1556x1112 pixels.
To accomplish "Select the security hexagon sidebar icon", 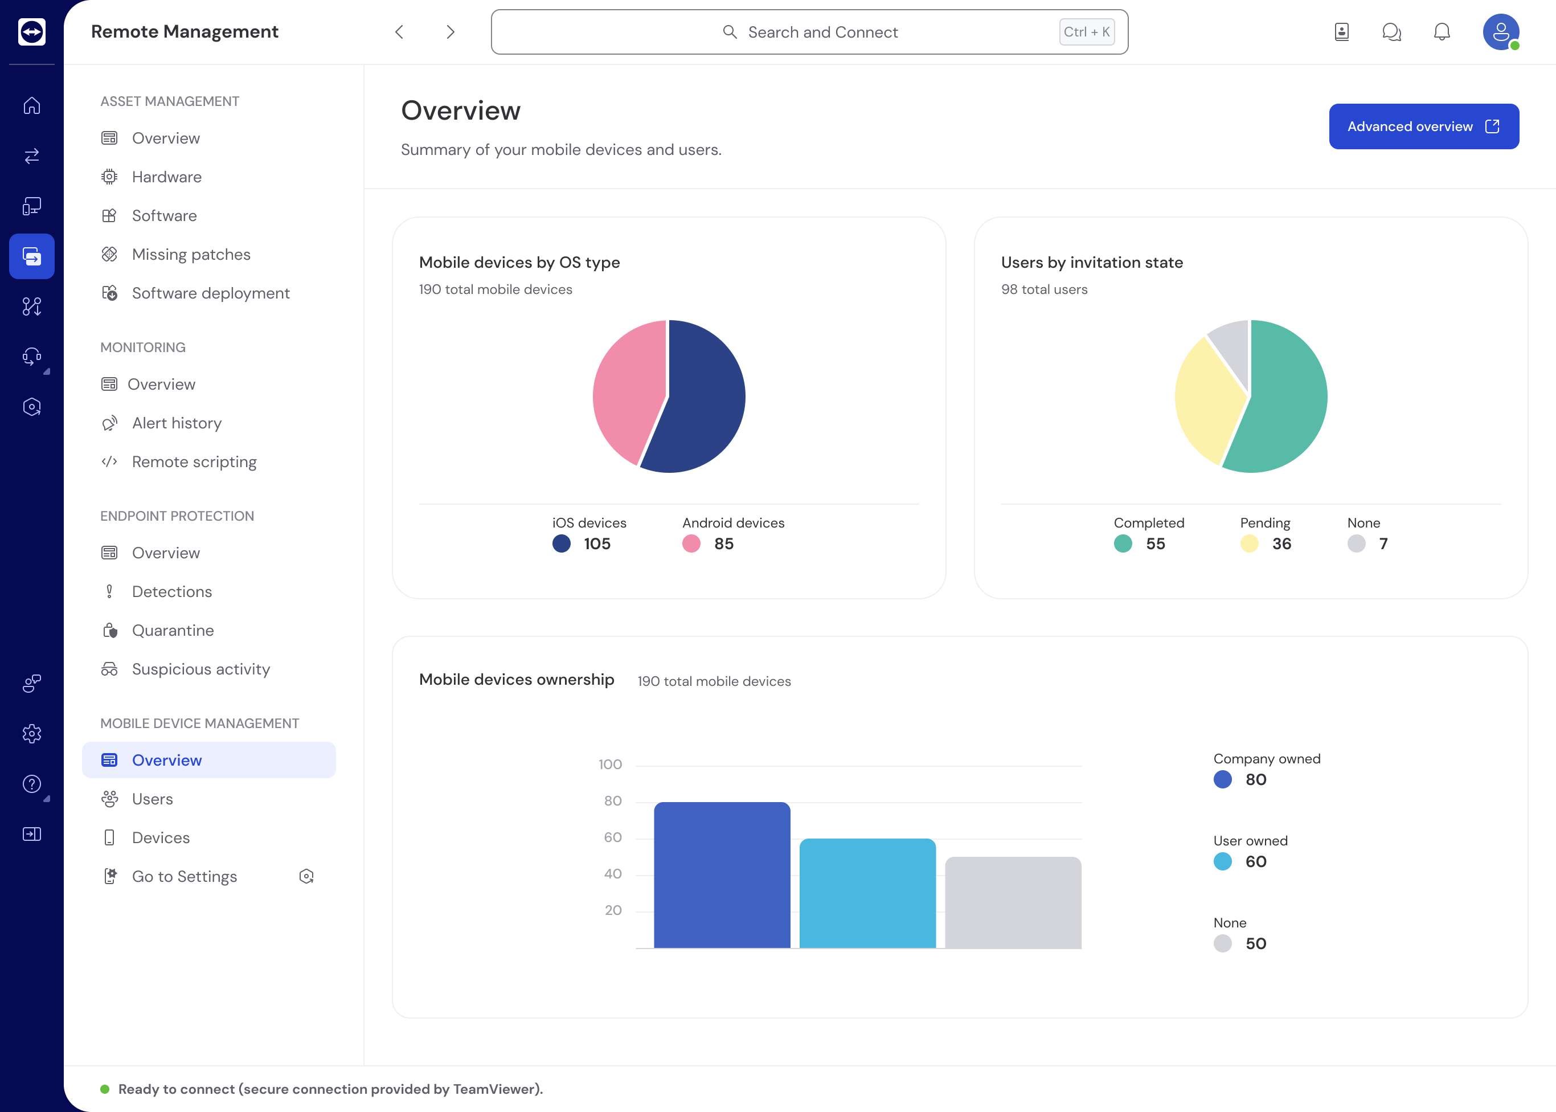I will click(x=31, y=406).
